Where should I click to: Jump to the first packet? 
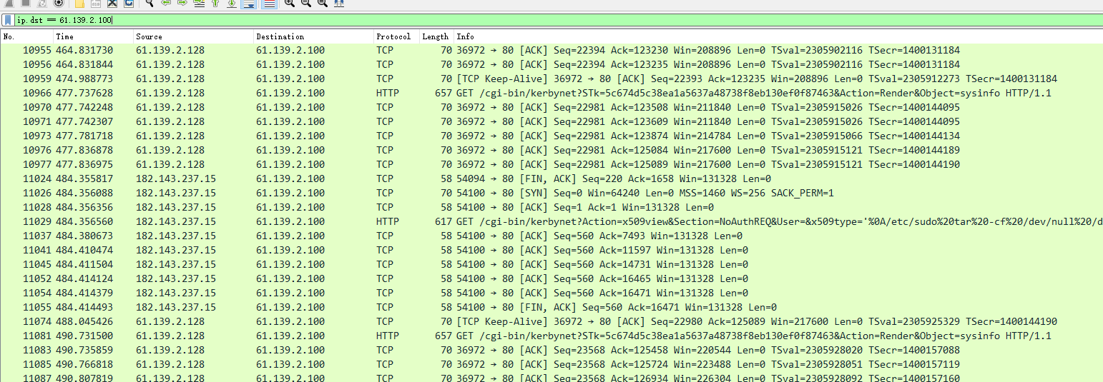[x=215, y=3]
